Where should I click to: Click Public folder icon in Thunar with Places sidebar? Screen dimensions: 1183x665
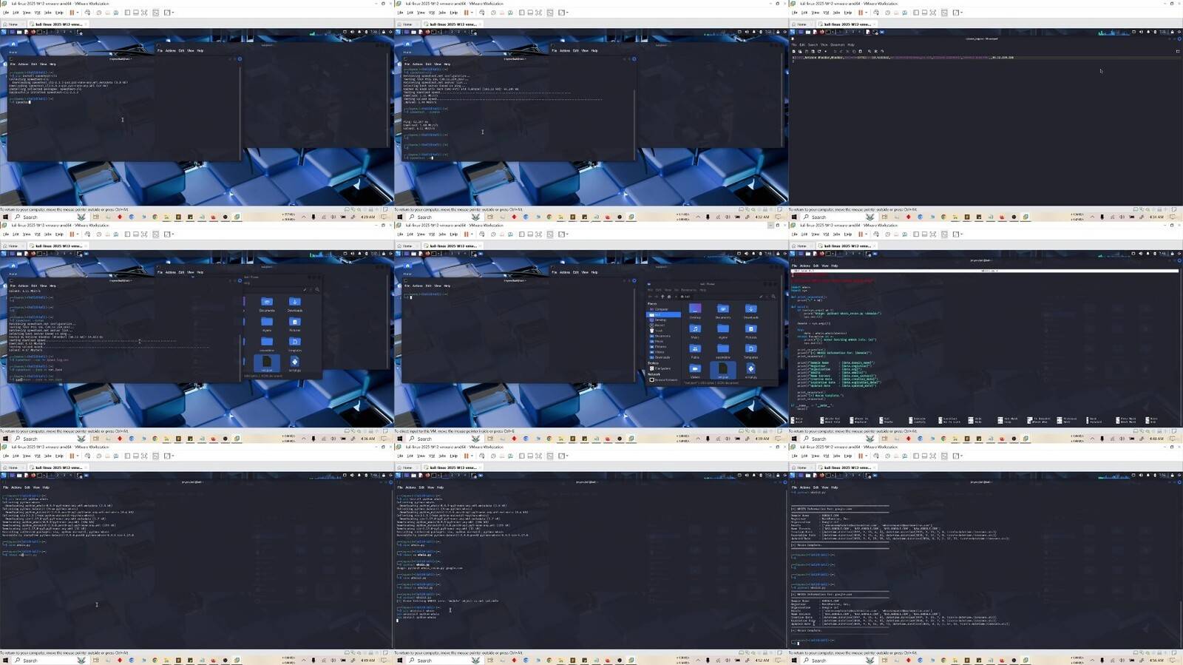(695, 348)
